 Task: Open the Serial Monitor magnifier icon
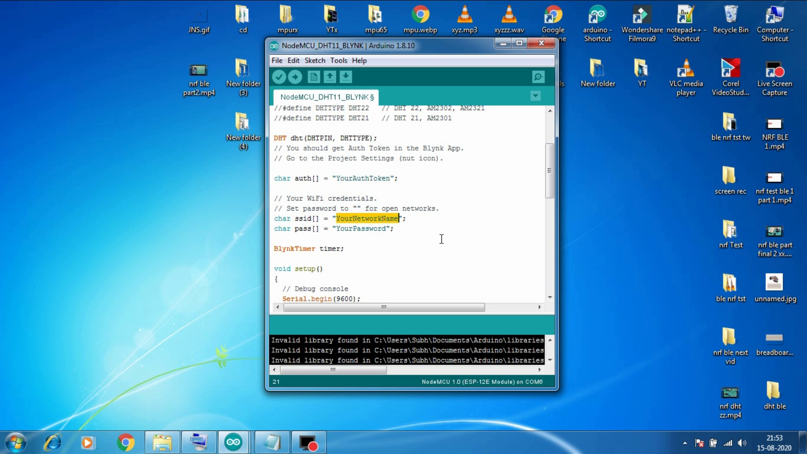click(538, 77)
